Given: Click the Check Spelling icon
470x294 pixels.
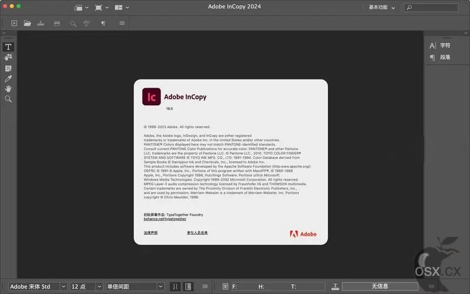Looking at the screenshot, I should coord(86,23).
